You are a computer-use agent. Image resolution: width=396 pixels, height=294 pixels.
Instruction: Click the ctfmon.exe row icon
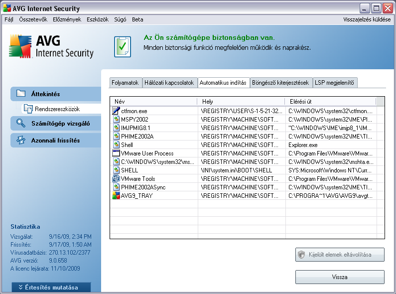116,111
